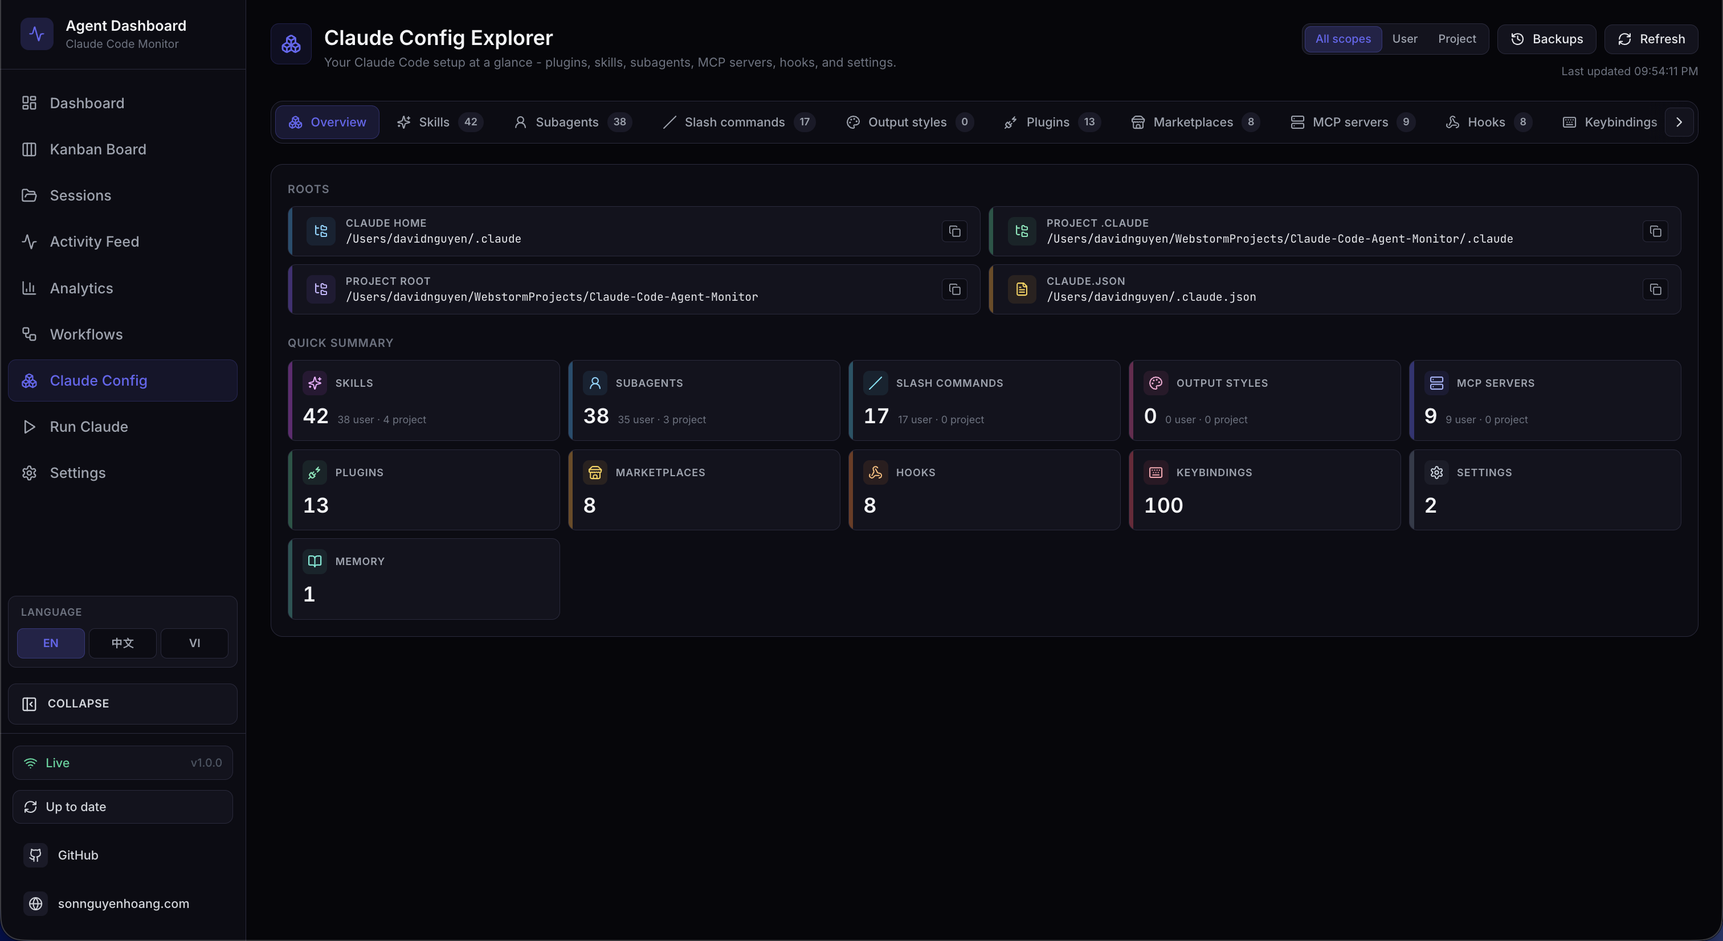1723x941 pixels.
Task: Copy the Project Root path
Action: (x=954, y=289)
